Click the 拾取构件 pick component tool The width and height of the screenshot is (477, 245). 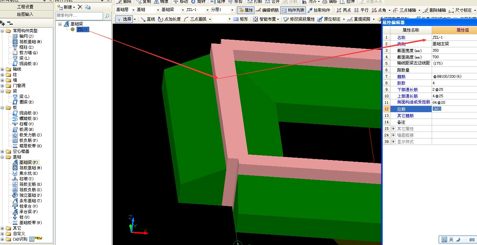(x=319, y=10)
